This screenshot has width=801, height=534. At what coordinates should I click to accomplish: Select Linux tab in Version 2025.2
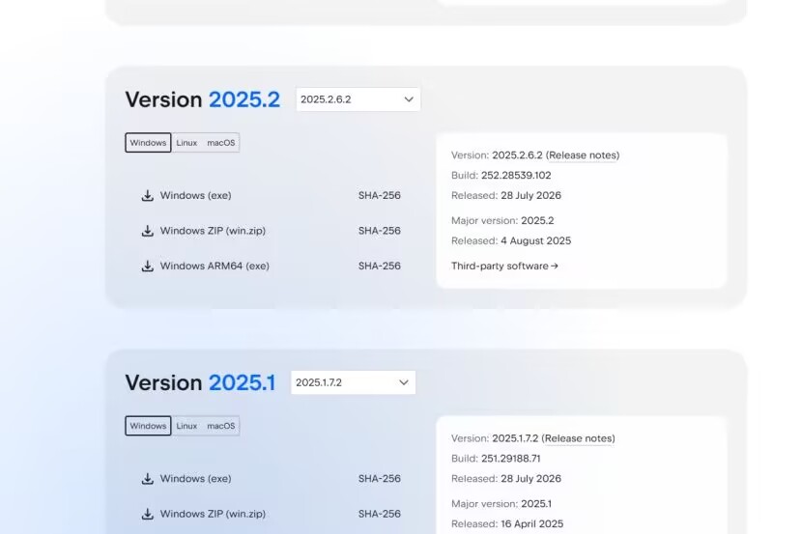coord(186,143)
